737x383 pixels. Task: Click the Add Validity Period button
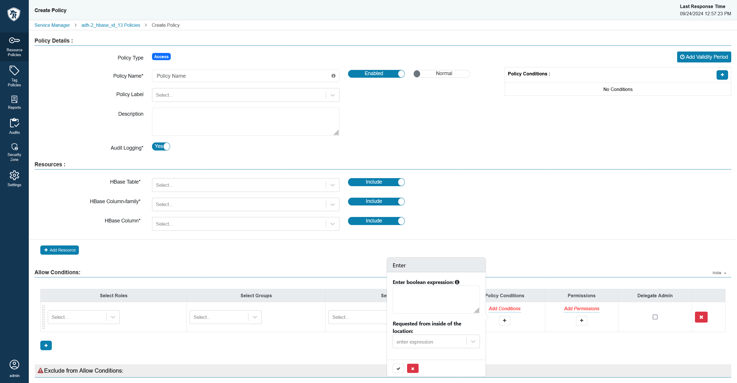[x=704, y=57]
